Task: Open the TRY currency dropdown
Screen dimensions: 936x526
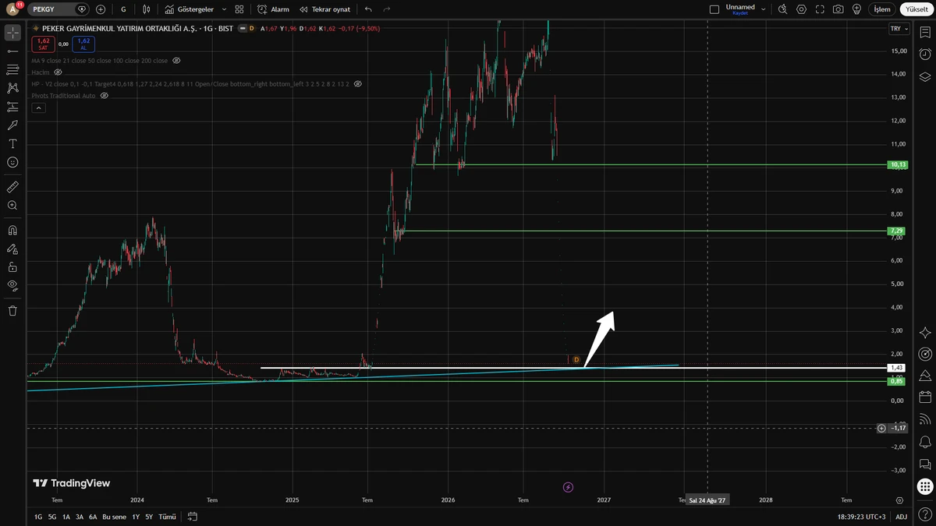Action: point(899,29)
